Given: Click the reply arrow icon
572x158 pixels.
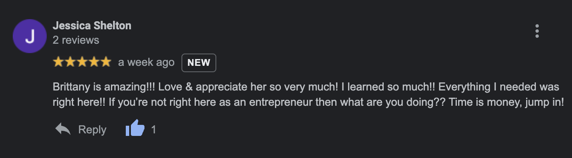Looking at the screenshot, I should click(63, 129).
